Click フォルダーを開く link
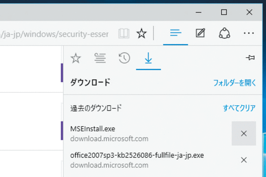 click(235, 83)
